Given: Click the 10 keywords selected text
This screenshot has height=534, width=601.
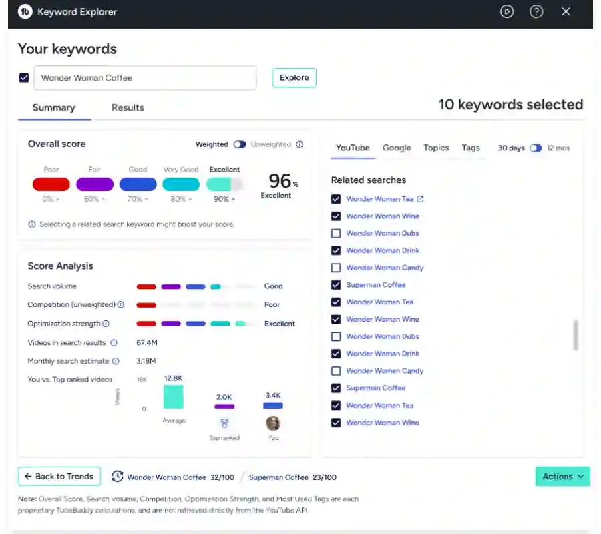Looking at the screenshot, I should pyautogui.click(x=511, y=105).
